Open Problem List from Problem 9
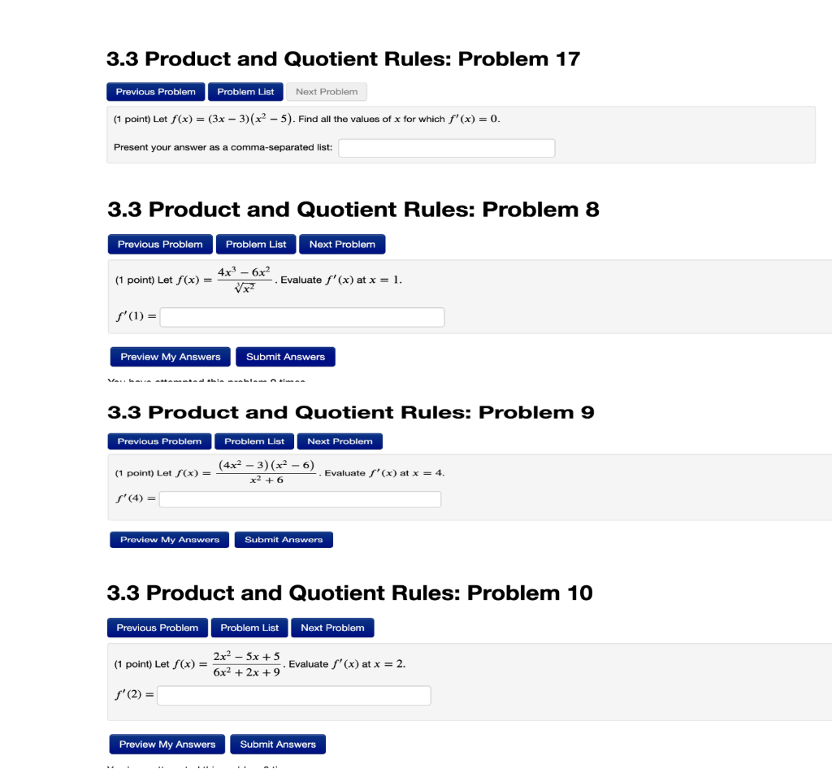832x769 pixels. [253, 441]
